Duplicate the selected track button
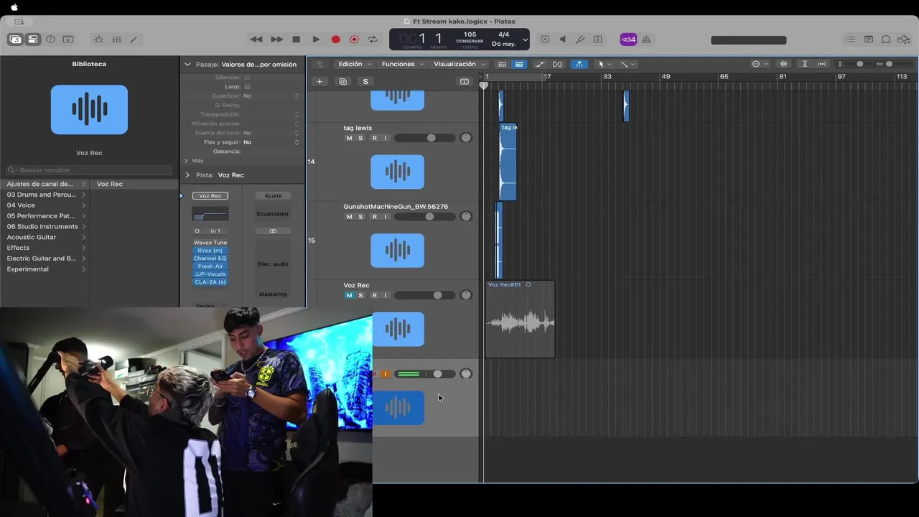This screenshot has height=517, width=919. click(x=342, y=81)
